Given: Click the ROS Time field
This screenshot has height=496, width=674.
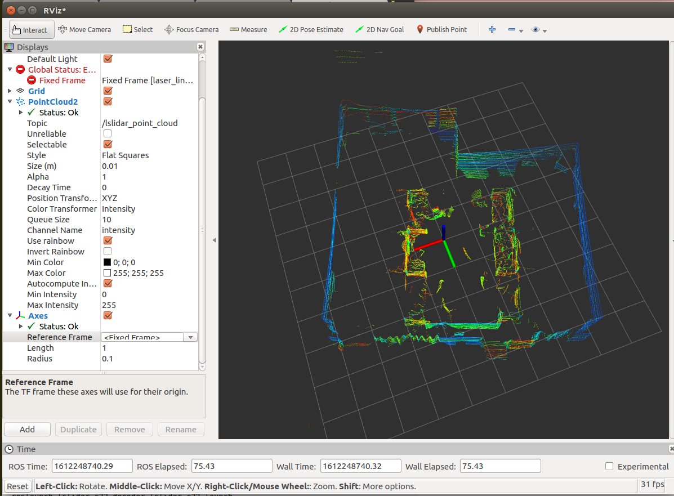Looking at the screenshot, I should (x=92, y=466).
